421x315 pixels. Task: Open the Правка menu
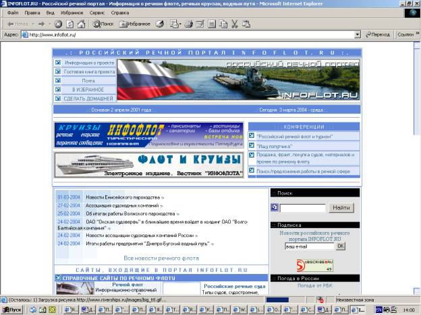click(32, 13)
